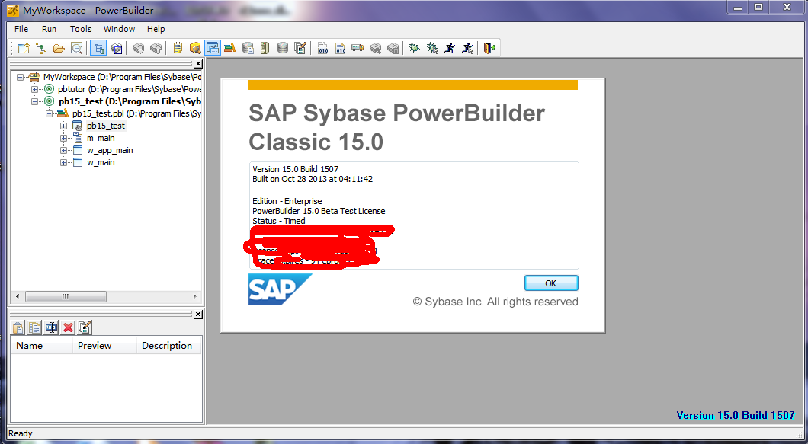Viewport: 808px width, 444px height.
Task: Click the Skip build operation icon
Action: [375, 48]
